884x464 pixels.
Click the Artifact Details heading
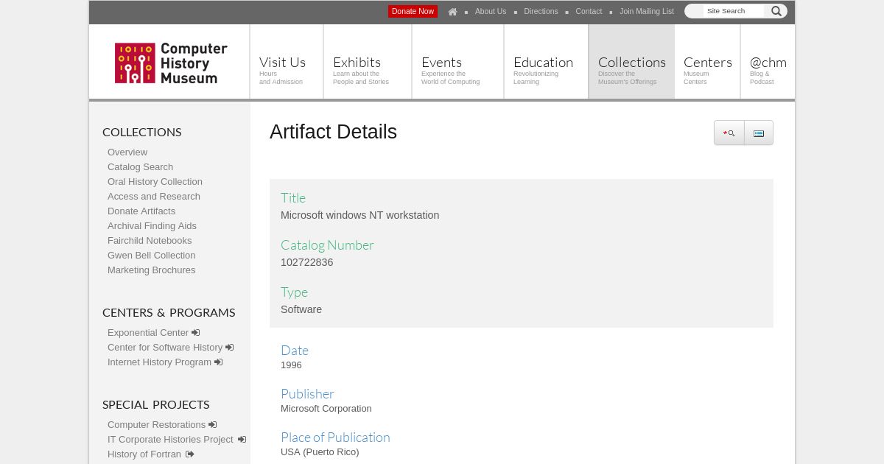333,132
